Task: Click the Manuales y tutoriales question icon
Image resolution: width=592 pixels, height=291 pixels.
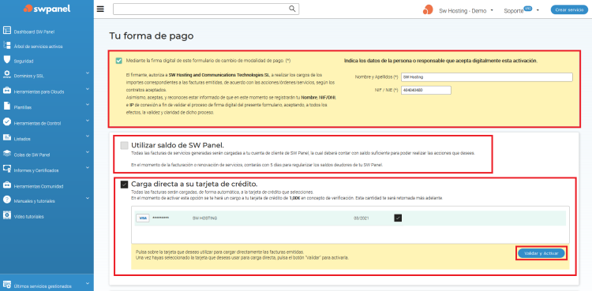Action: pos(7,200)
